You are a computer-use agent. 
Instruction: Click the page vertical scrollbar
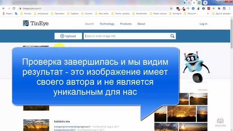(x=232, y=34)
